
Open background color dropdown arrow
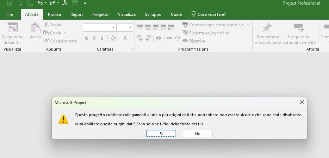pyautogui.click(x=119, y=38)
